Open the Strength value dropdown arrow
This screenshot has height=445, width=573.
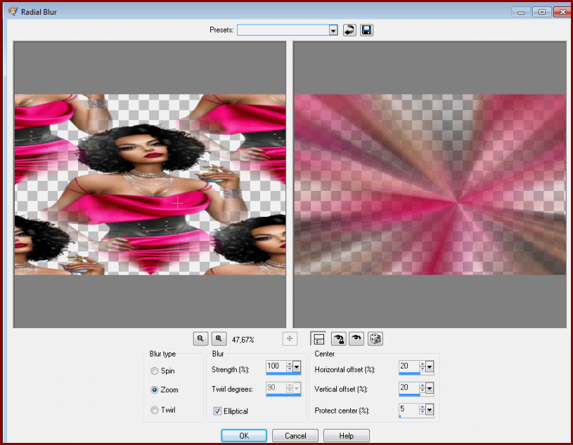(297, 366)
